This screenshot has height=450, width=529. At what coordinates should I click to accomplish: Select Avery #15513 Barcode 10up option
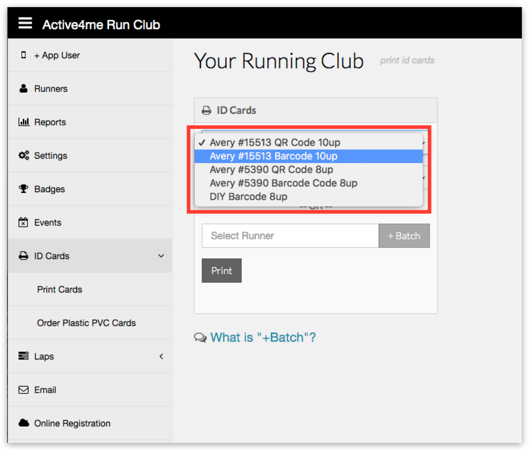pyautogui.click(x=273, y=156)
